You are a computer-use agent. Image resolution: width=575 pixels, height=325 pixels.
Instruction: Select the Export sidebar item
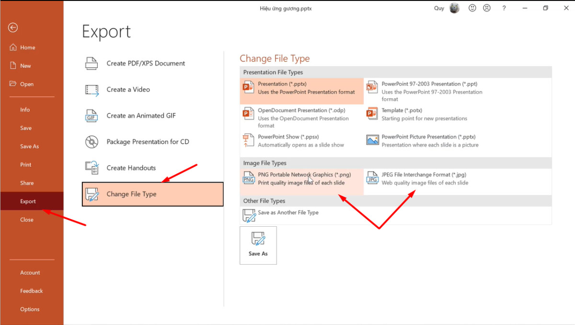pyautogui.click(x=32, y=201)
